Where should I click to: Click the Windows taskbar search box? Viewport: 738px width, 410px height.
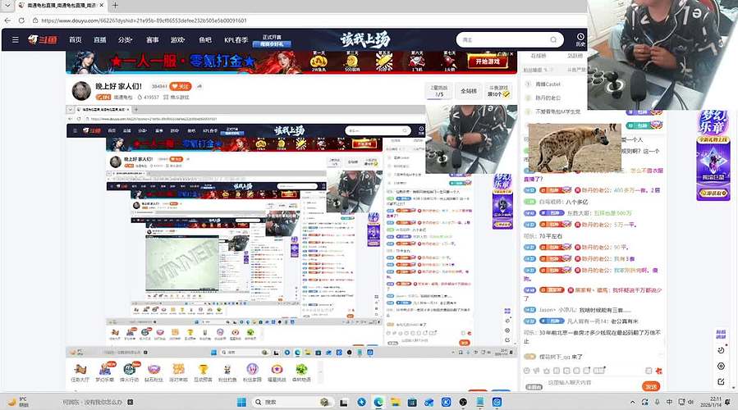(291, 402)
